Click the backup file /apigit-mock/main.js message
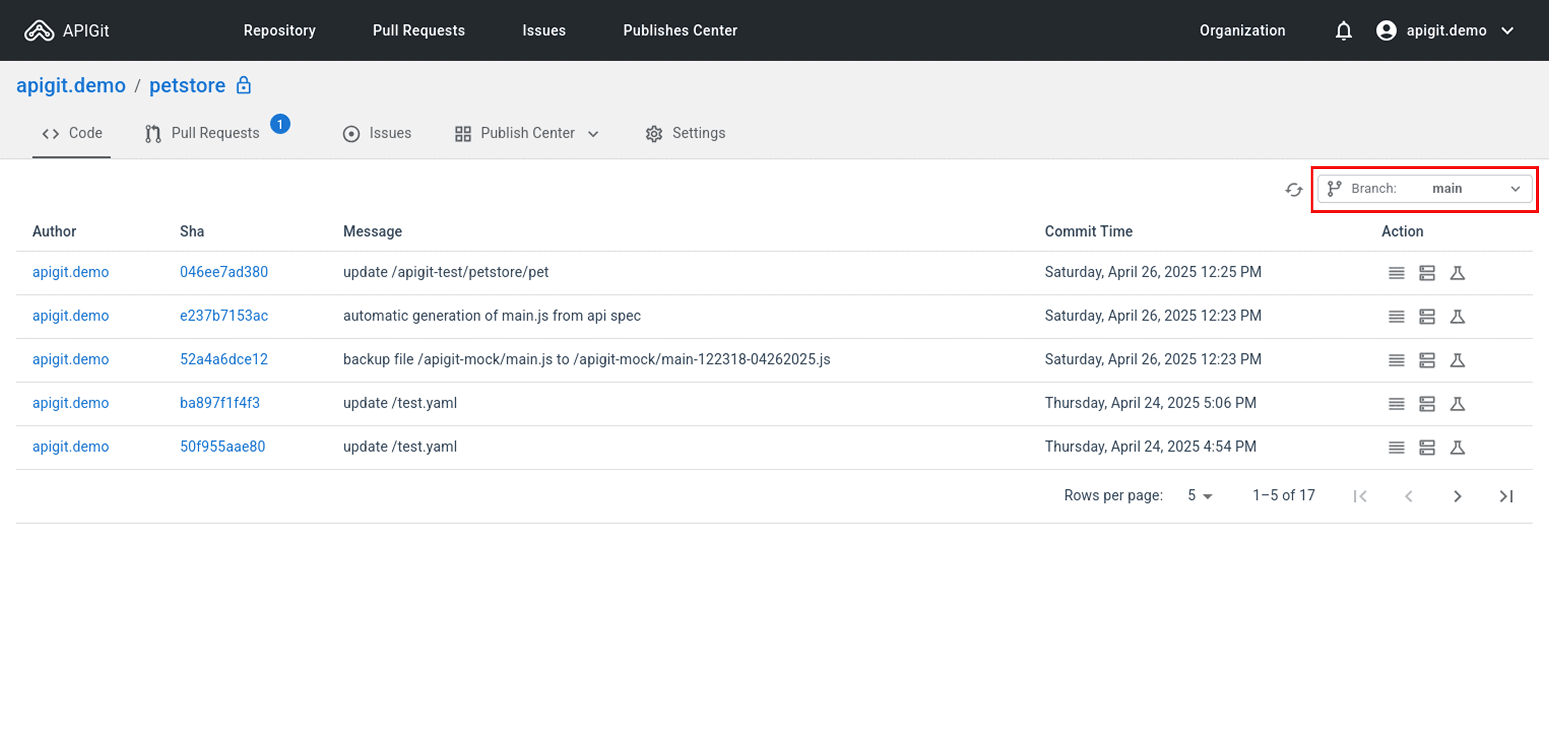Viewport: 1549px width, 750px height. (586, 359)
